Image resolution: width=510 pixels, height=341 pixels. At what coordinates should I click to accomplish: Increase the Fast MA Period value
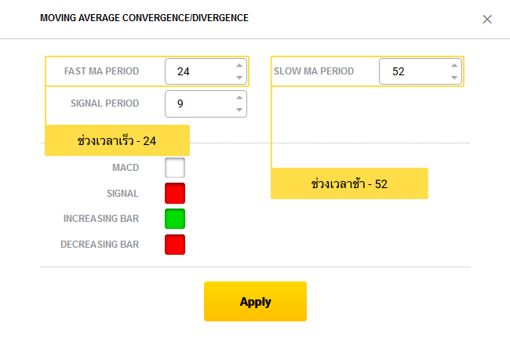(239, 66)
